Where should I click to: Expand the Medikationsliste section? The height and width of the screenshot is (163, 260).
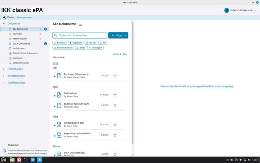(x=4, y=83)
